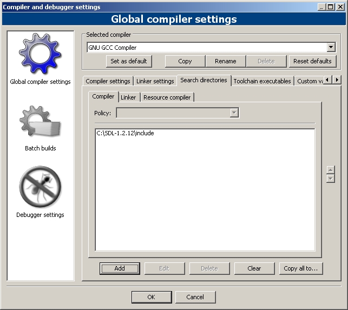This screenshot has width=348, height=310.
Task: Expand the Selected compiler dropdown
Action: [331, 47]
